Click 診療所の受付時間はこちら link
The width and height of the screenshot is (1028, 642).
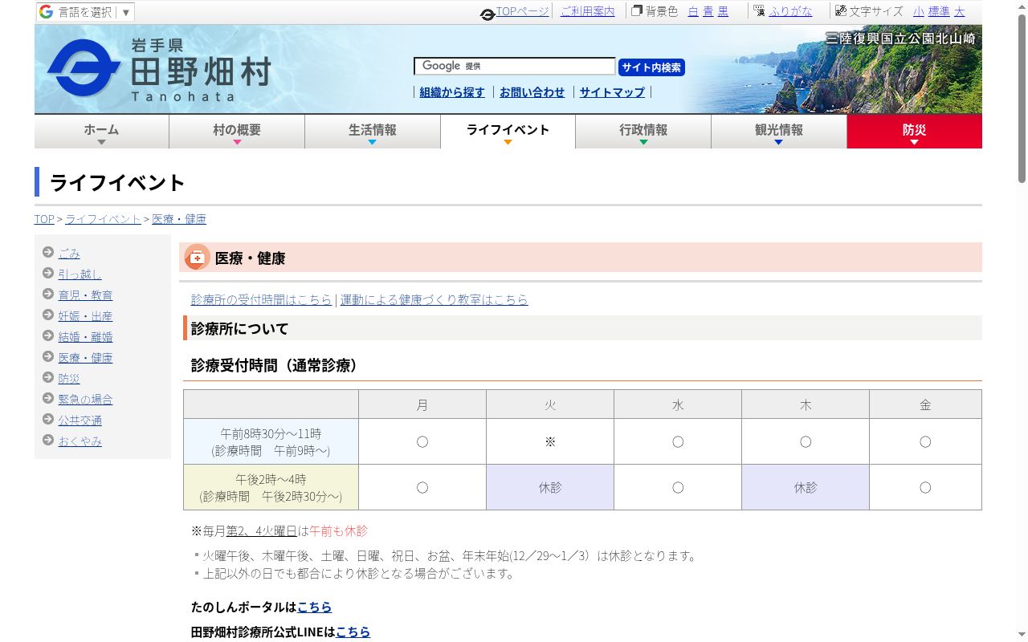coord(261,299)
